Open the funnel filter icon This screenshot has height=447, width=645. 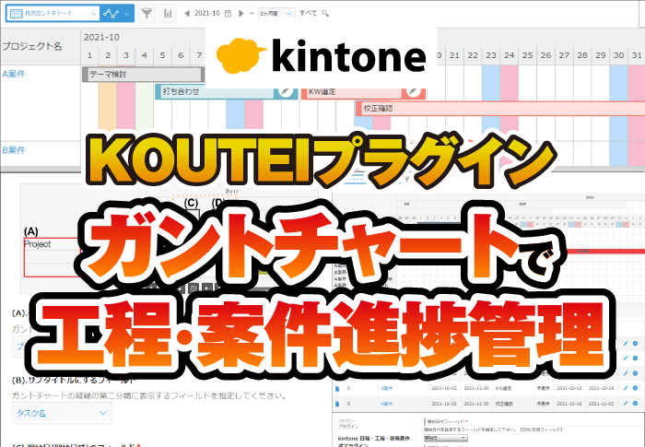(147, 13)
